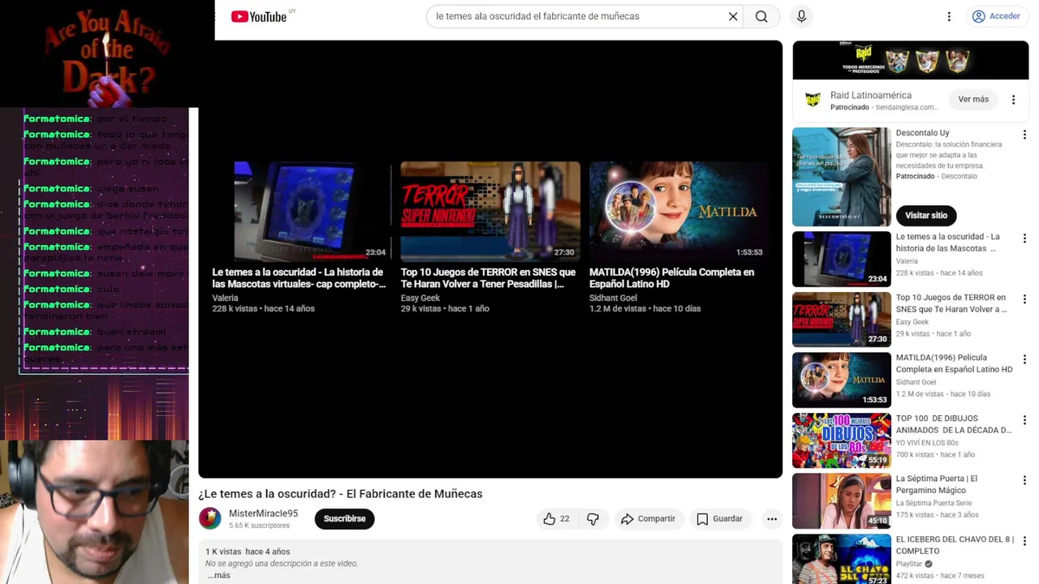Click sidebar channel PlayStar

pos(909,564)
